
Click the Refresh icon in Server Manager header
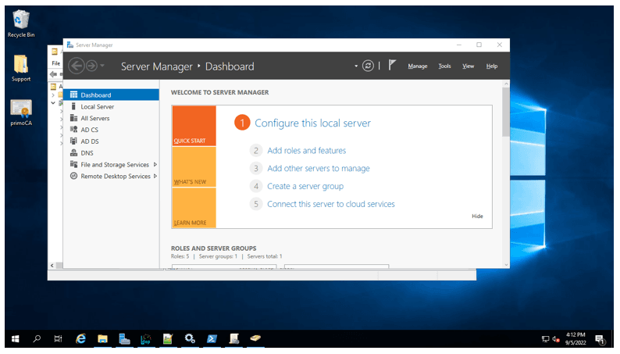click(x=369, y=66)
